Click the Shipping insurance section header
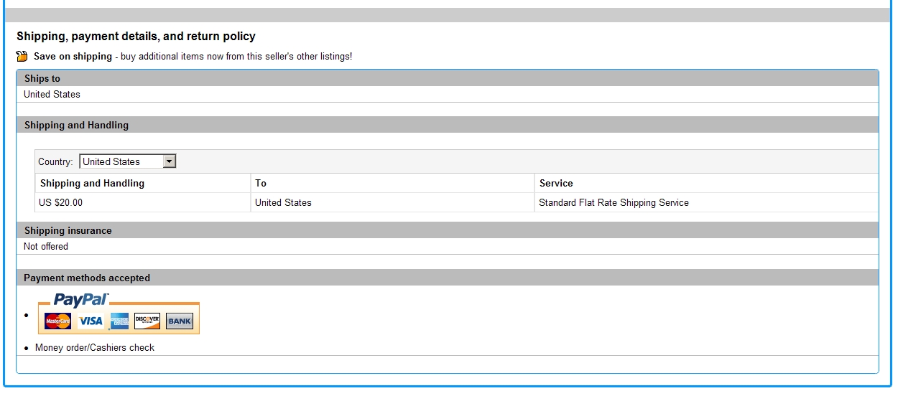Screen dimensions: 898x396 pos(68,231)
